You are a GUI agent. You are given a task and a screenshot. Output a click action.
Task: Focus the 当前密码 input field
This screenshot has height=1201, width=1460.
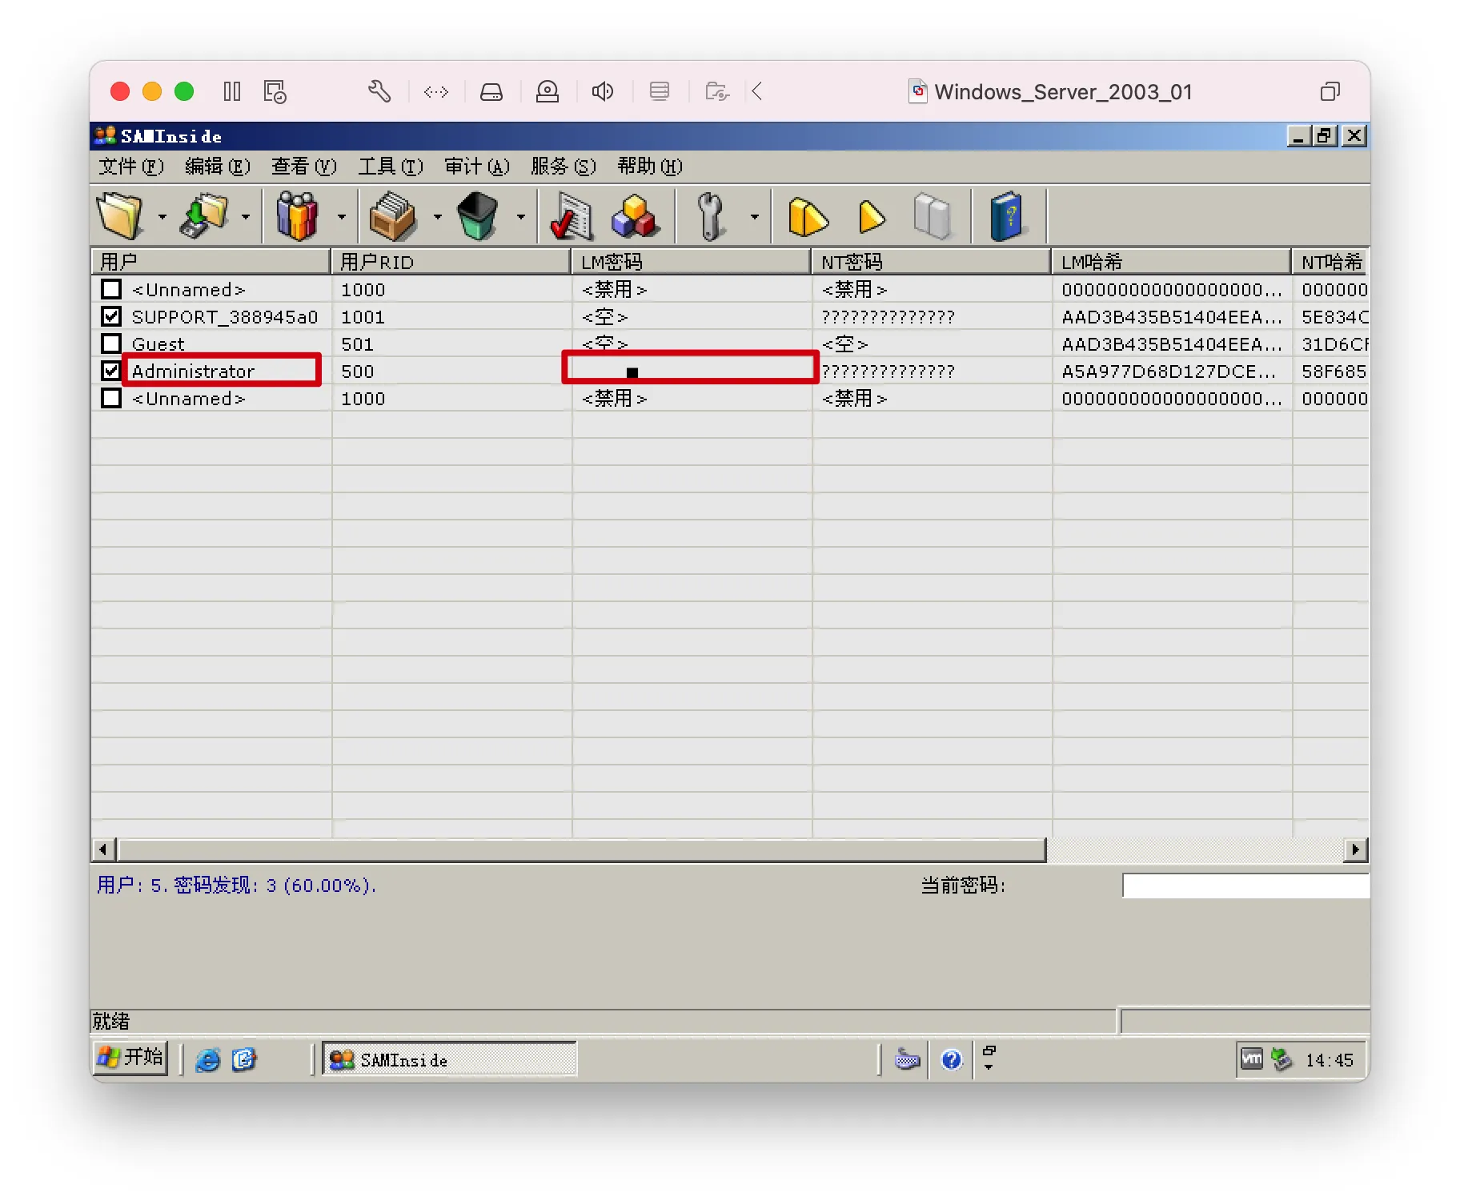(1245, 886)
